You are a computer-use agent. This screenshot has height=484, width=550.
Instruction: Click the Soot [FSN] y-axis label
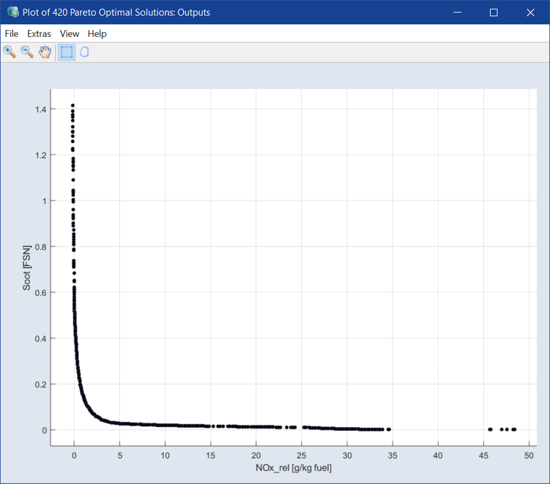point(27,268)
